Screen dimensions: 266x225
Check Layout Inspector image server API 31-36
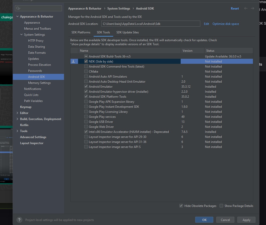pos(86,142)
